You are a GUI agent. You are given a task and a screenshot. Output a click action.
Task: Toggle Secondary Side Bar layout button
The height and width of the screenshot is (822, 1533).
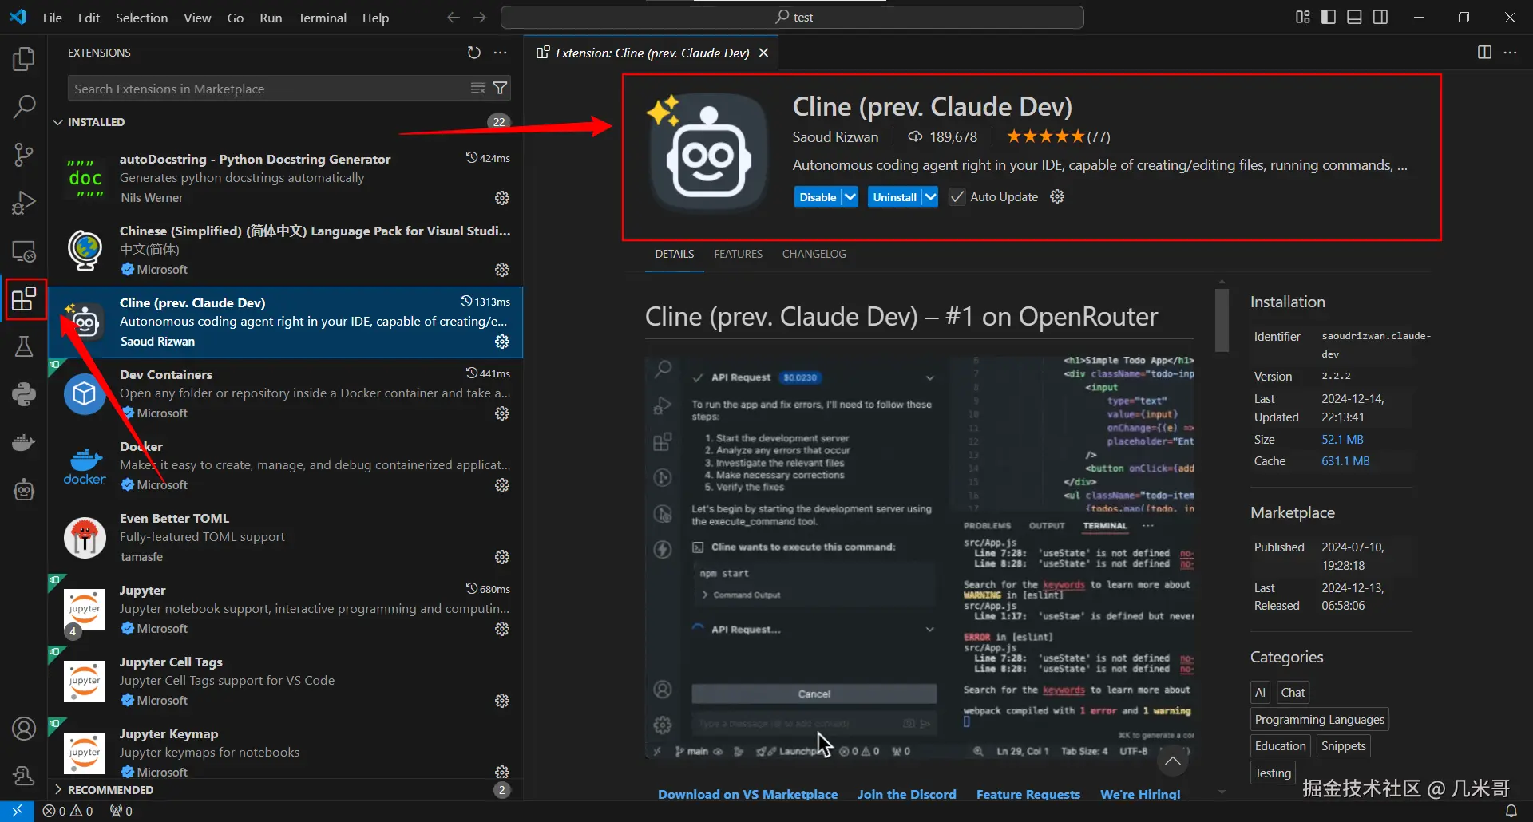point(1380,18)
